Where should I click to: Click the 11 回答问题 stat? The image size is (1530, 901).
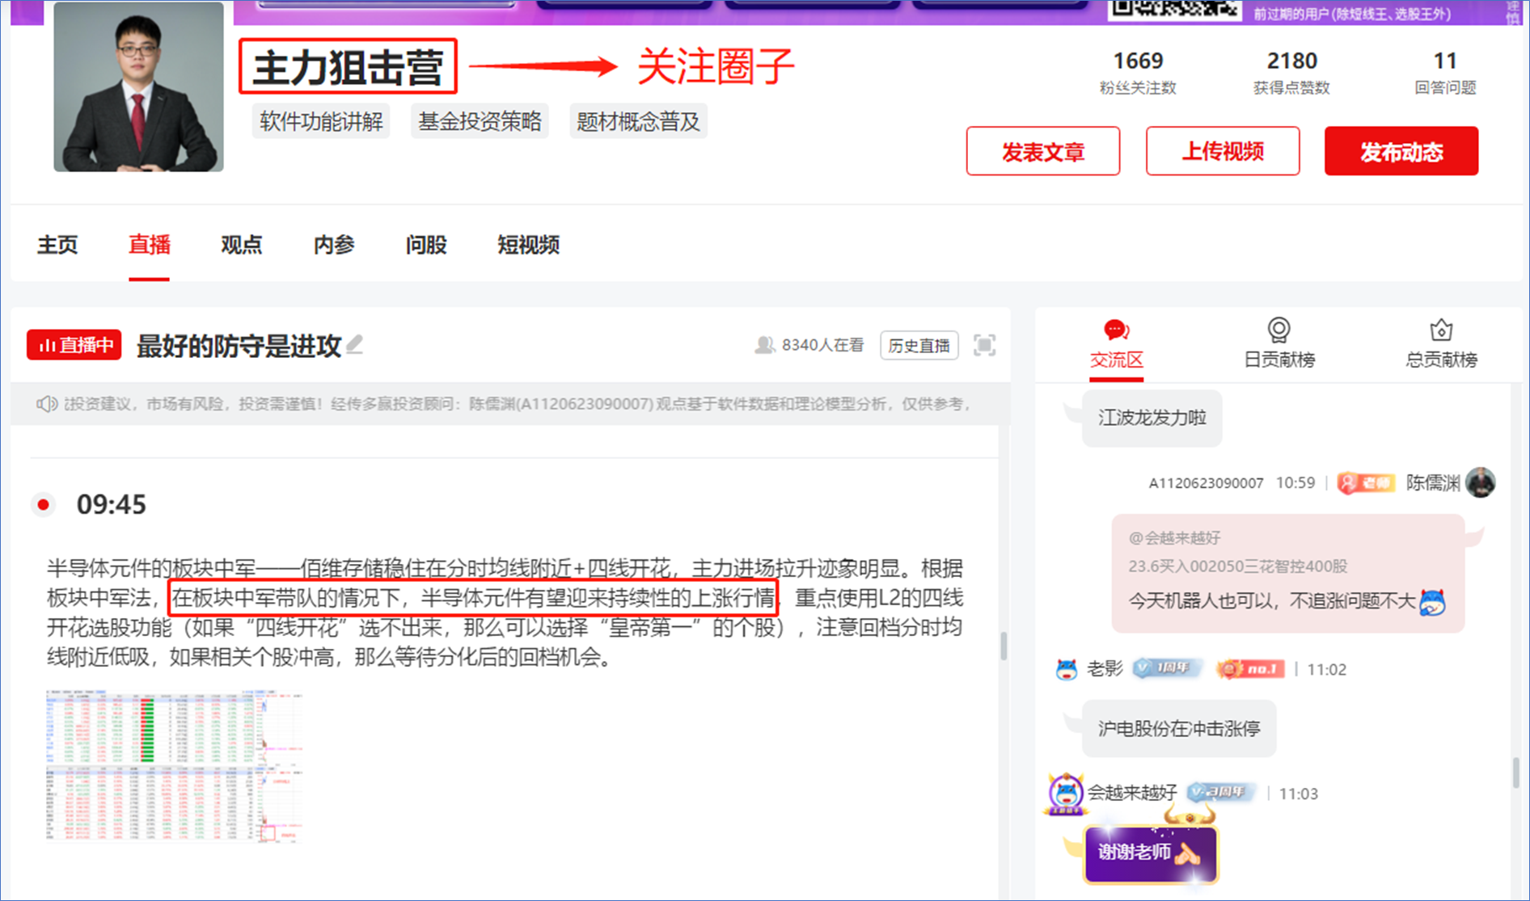1445,73
